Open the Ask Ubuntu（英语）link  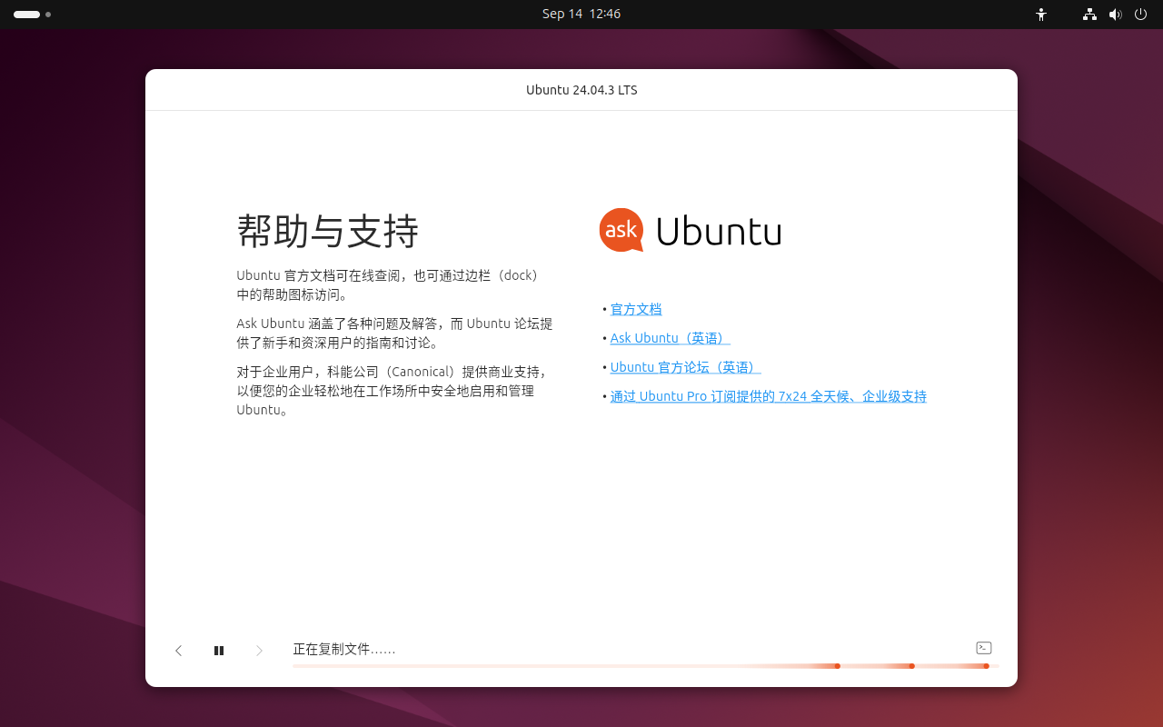click(x=670, y=338)
